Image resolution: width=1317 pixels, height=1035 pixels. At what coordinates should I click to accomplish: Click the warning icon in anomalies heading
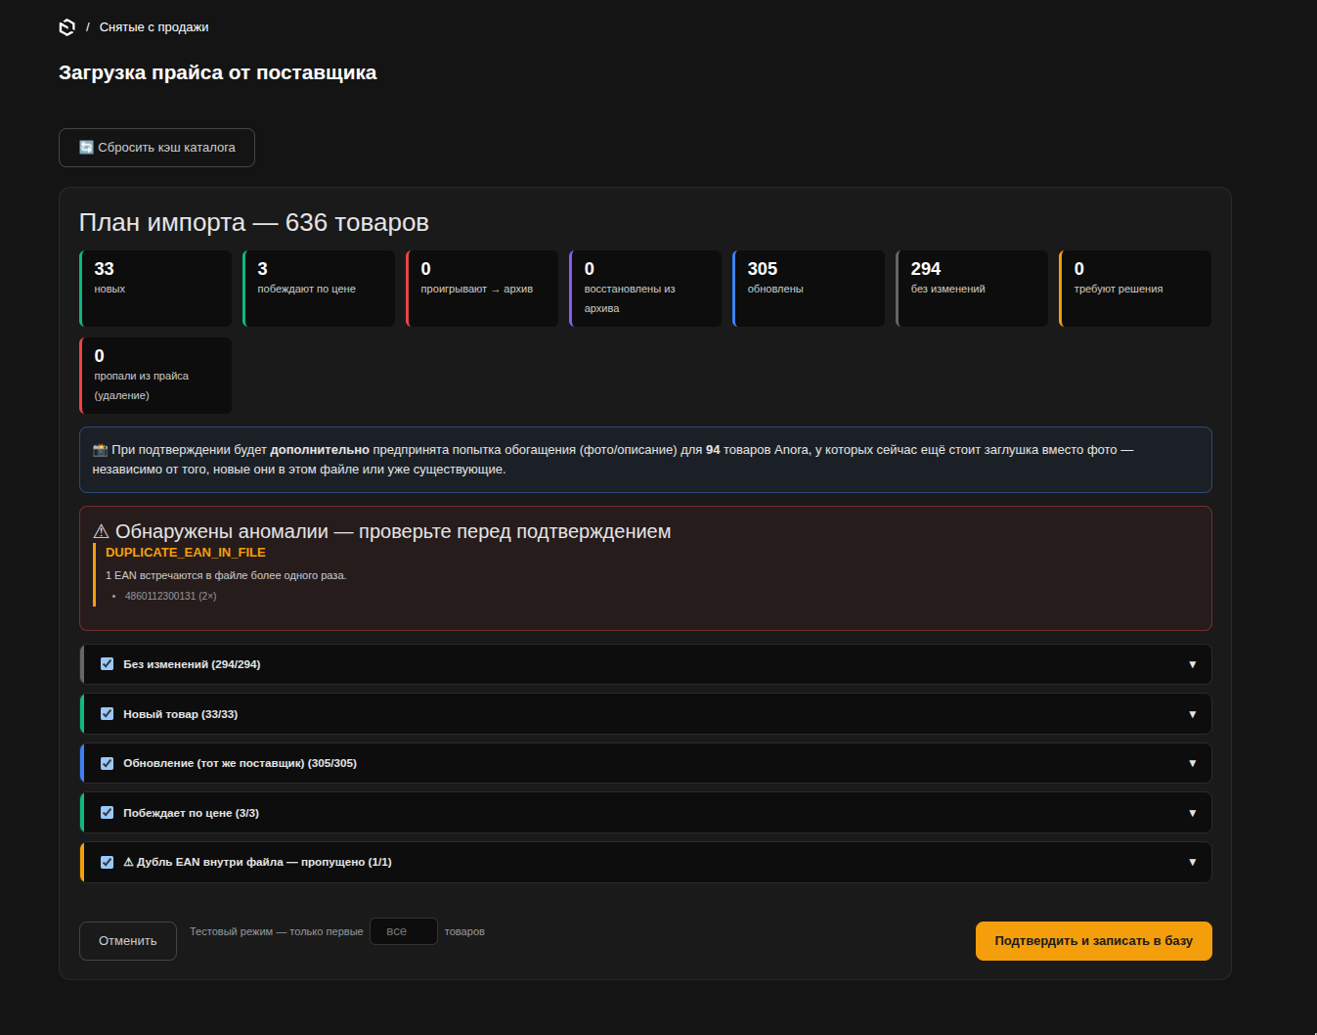[x=101, y=531]
